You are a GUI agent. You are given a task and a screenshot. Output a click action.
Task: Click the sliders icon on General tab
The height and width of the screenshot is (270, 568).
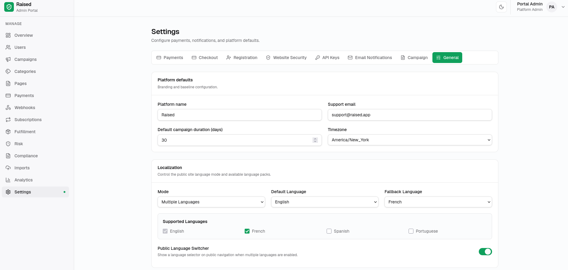pyautogui.click(x=438, y=58)
